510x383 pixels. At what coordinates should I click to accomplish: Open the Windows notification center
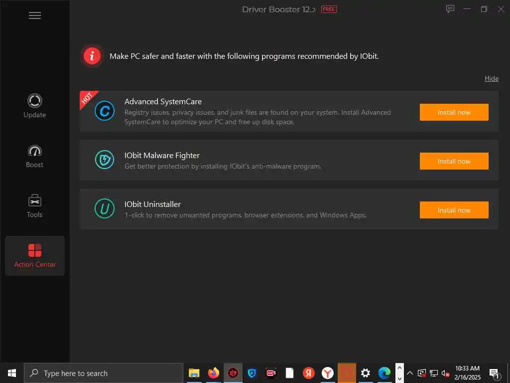point(494,374)
